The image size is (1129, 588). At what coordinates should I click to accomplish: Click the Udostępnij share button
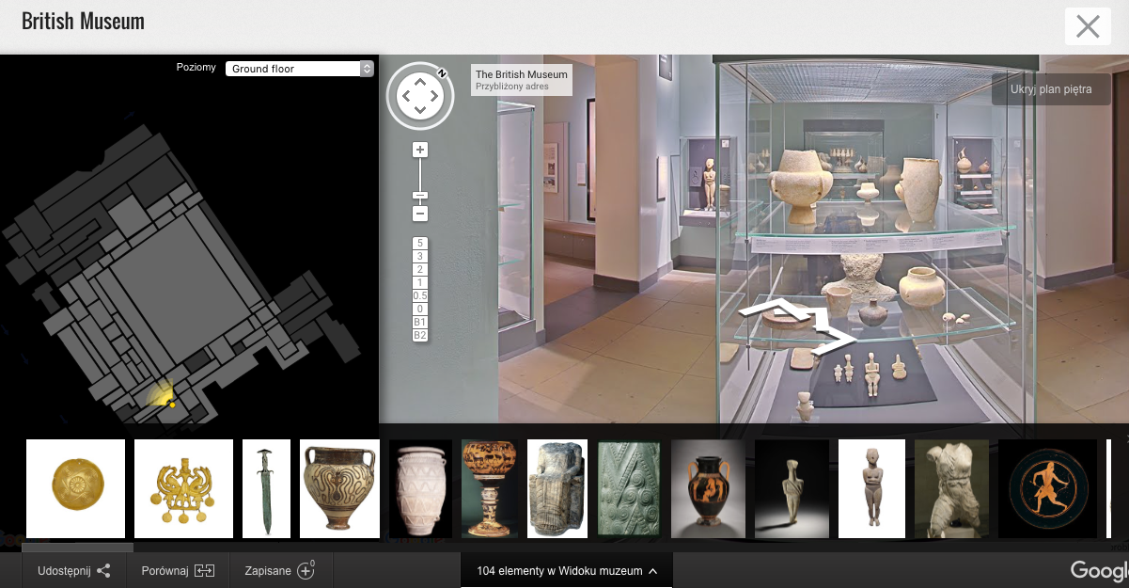tap(73, 570)
